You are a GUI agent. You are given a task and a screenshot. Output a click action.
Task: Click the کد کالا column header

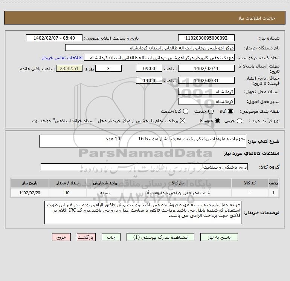pyautogui.click(x=250, y=183)
